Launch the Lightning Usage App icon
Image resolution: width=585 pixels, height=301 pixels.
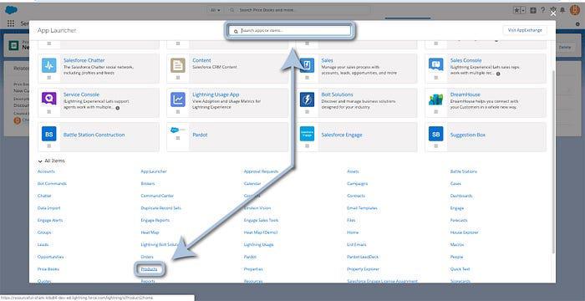(178, 99)
